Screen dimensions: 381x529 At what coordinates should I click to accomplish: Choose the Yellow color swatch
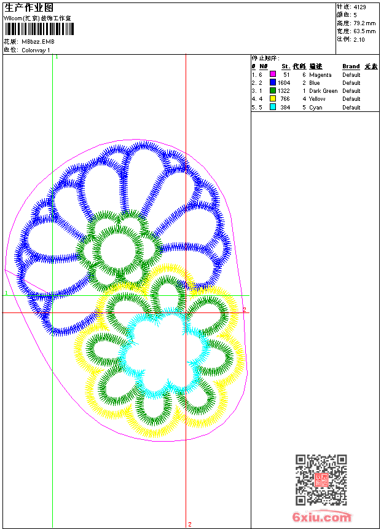(273, 98)
